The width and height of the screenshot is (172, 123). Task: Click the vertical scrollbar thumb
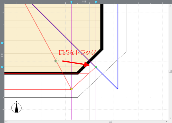170,71
